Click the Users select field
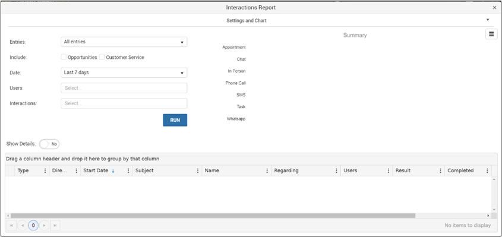 [124, 88]
